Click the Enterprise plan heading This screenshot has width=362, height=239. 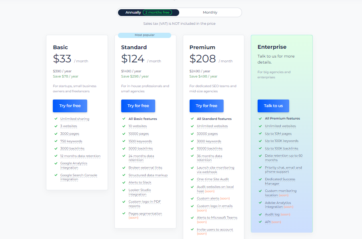(x=272, y=47)
